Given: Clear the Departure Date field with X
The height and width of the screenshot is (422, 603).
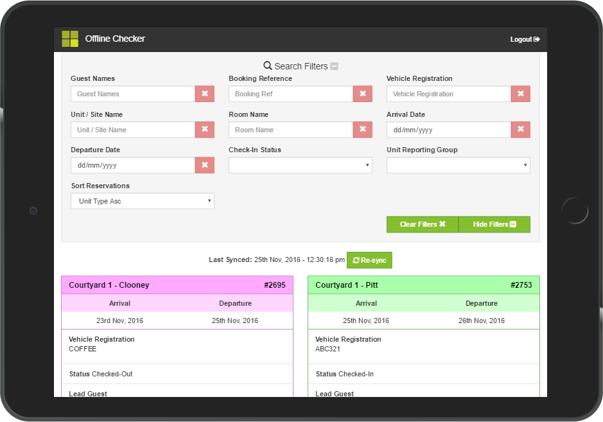Looking at the screenshot, I should [x=204, y=165].
